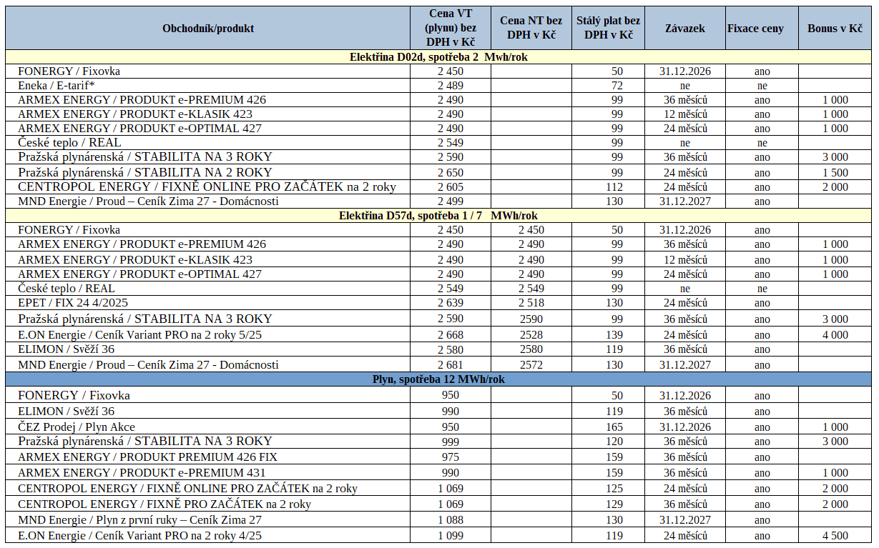This screenshot has width=879, height=548.
Task: Select the 'Stálý plat bez DPH v Kč' header
Action: pos(608,29)
